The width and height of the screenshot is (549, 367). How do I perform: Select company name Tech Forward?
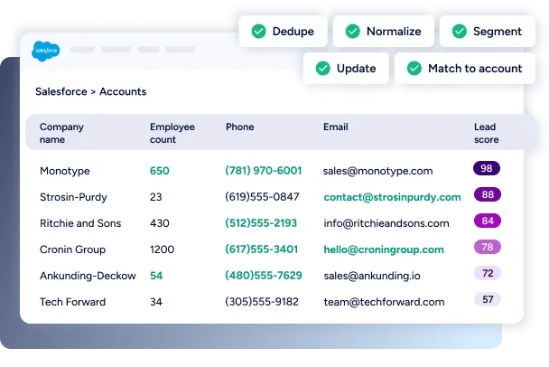(x=72, y=302)
